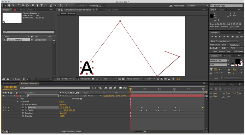This screenshot has width=245, height=135.
Task: Click the Search Help field
Action: (x=227, y=6)
